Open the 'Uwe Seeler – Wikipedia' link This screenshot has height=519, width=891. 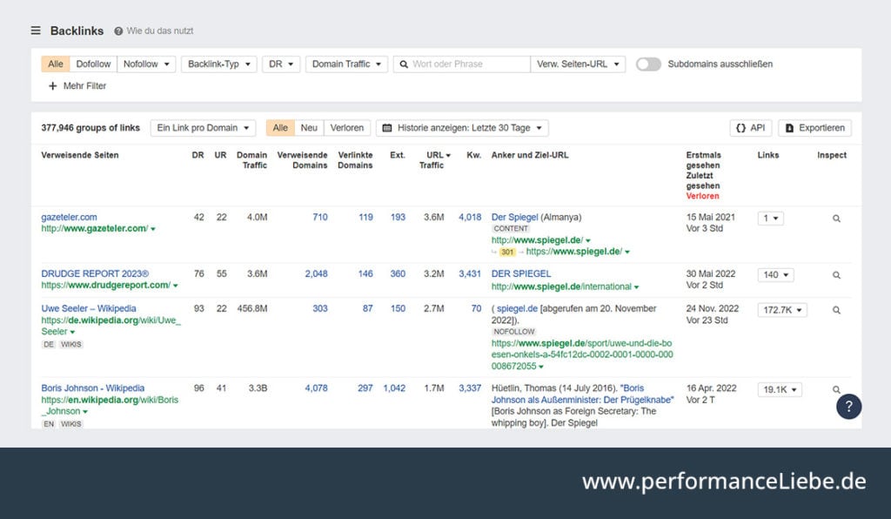click(89, 308)
